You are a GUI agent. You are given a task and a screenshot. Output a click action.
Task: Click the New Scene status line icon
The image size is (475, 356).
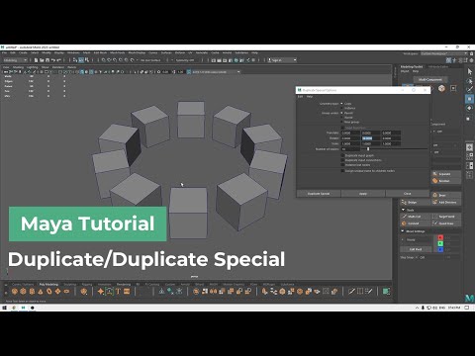(37, 60)
